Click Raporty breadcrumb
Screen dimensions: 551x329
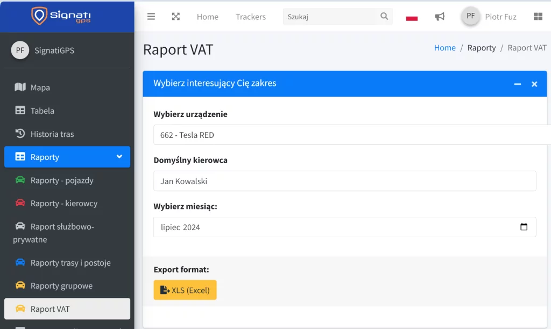pyautogui.click(x=482, y=48)
